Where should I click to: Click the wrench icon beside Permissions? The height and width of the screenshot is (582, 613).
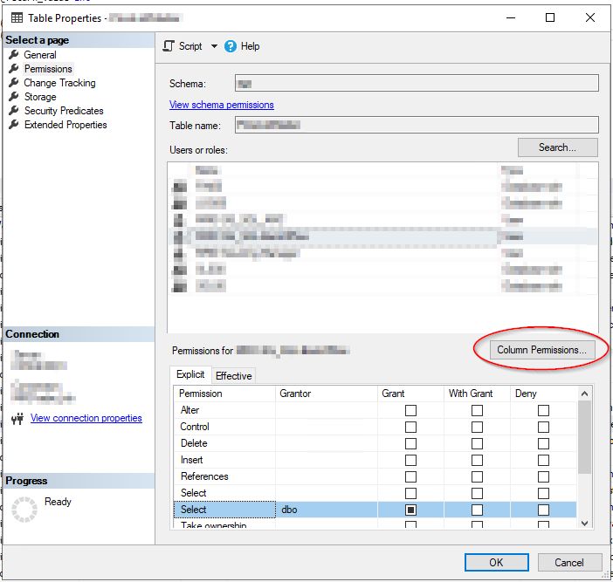[x=14, y=68]
